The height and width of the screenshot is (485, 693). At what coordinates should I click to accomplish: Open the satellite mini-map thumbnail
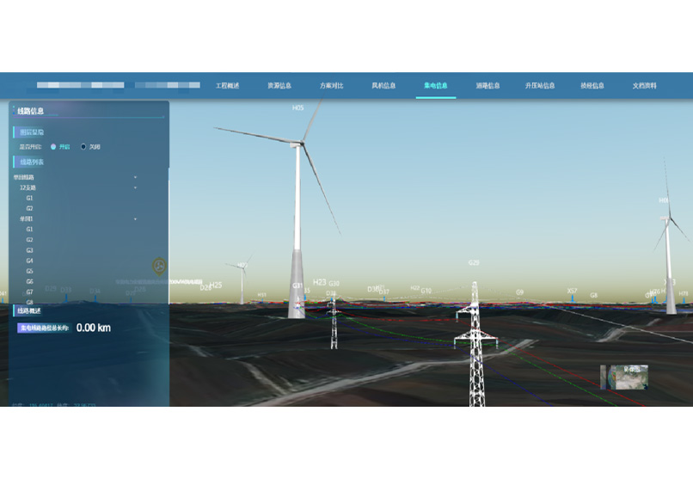[624, 378]
